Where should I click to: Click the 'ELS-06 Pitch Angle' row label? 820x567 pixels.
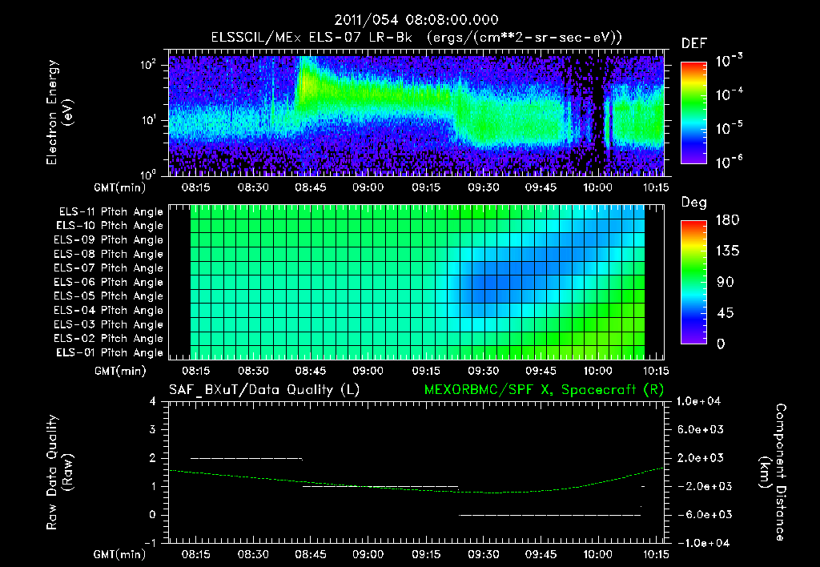click(108, 283)
